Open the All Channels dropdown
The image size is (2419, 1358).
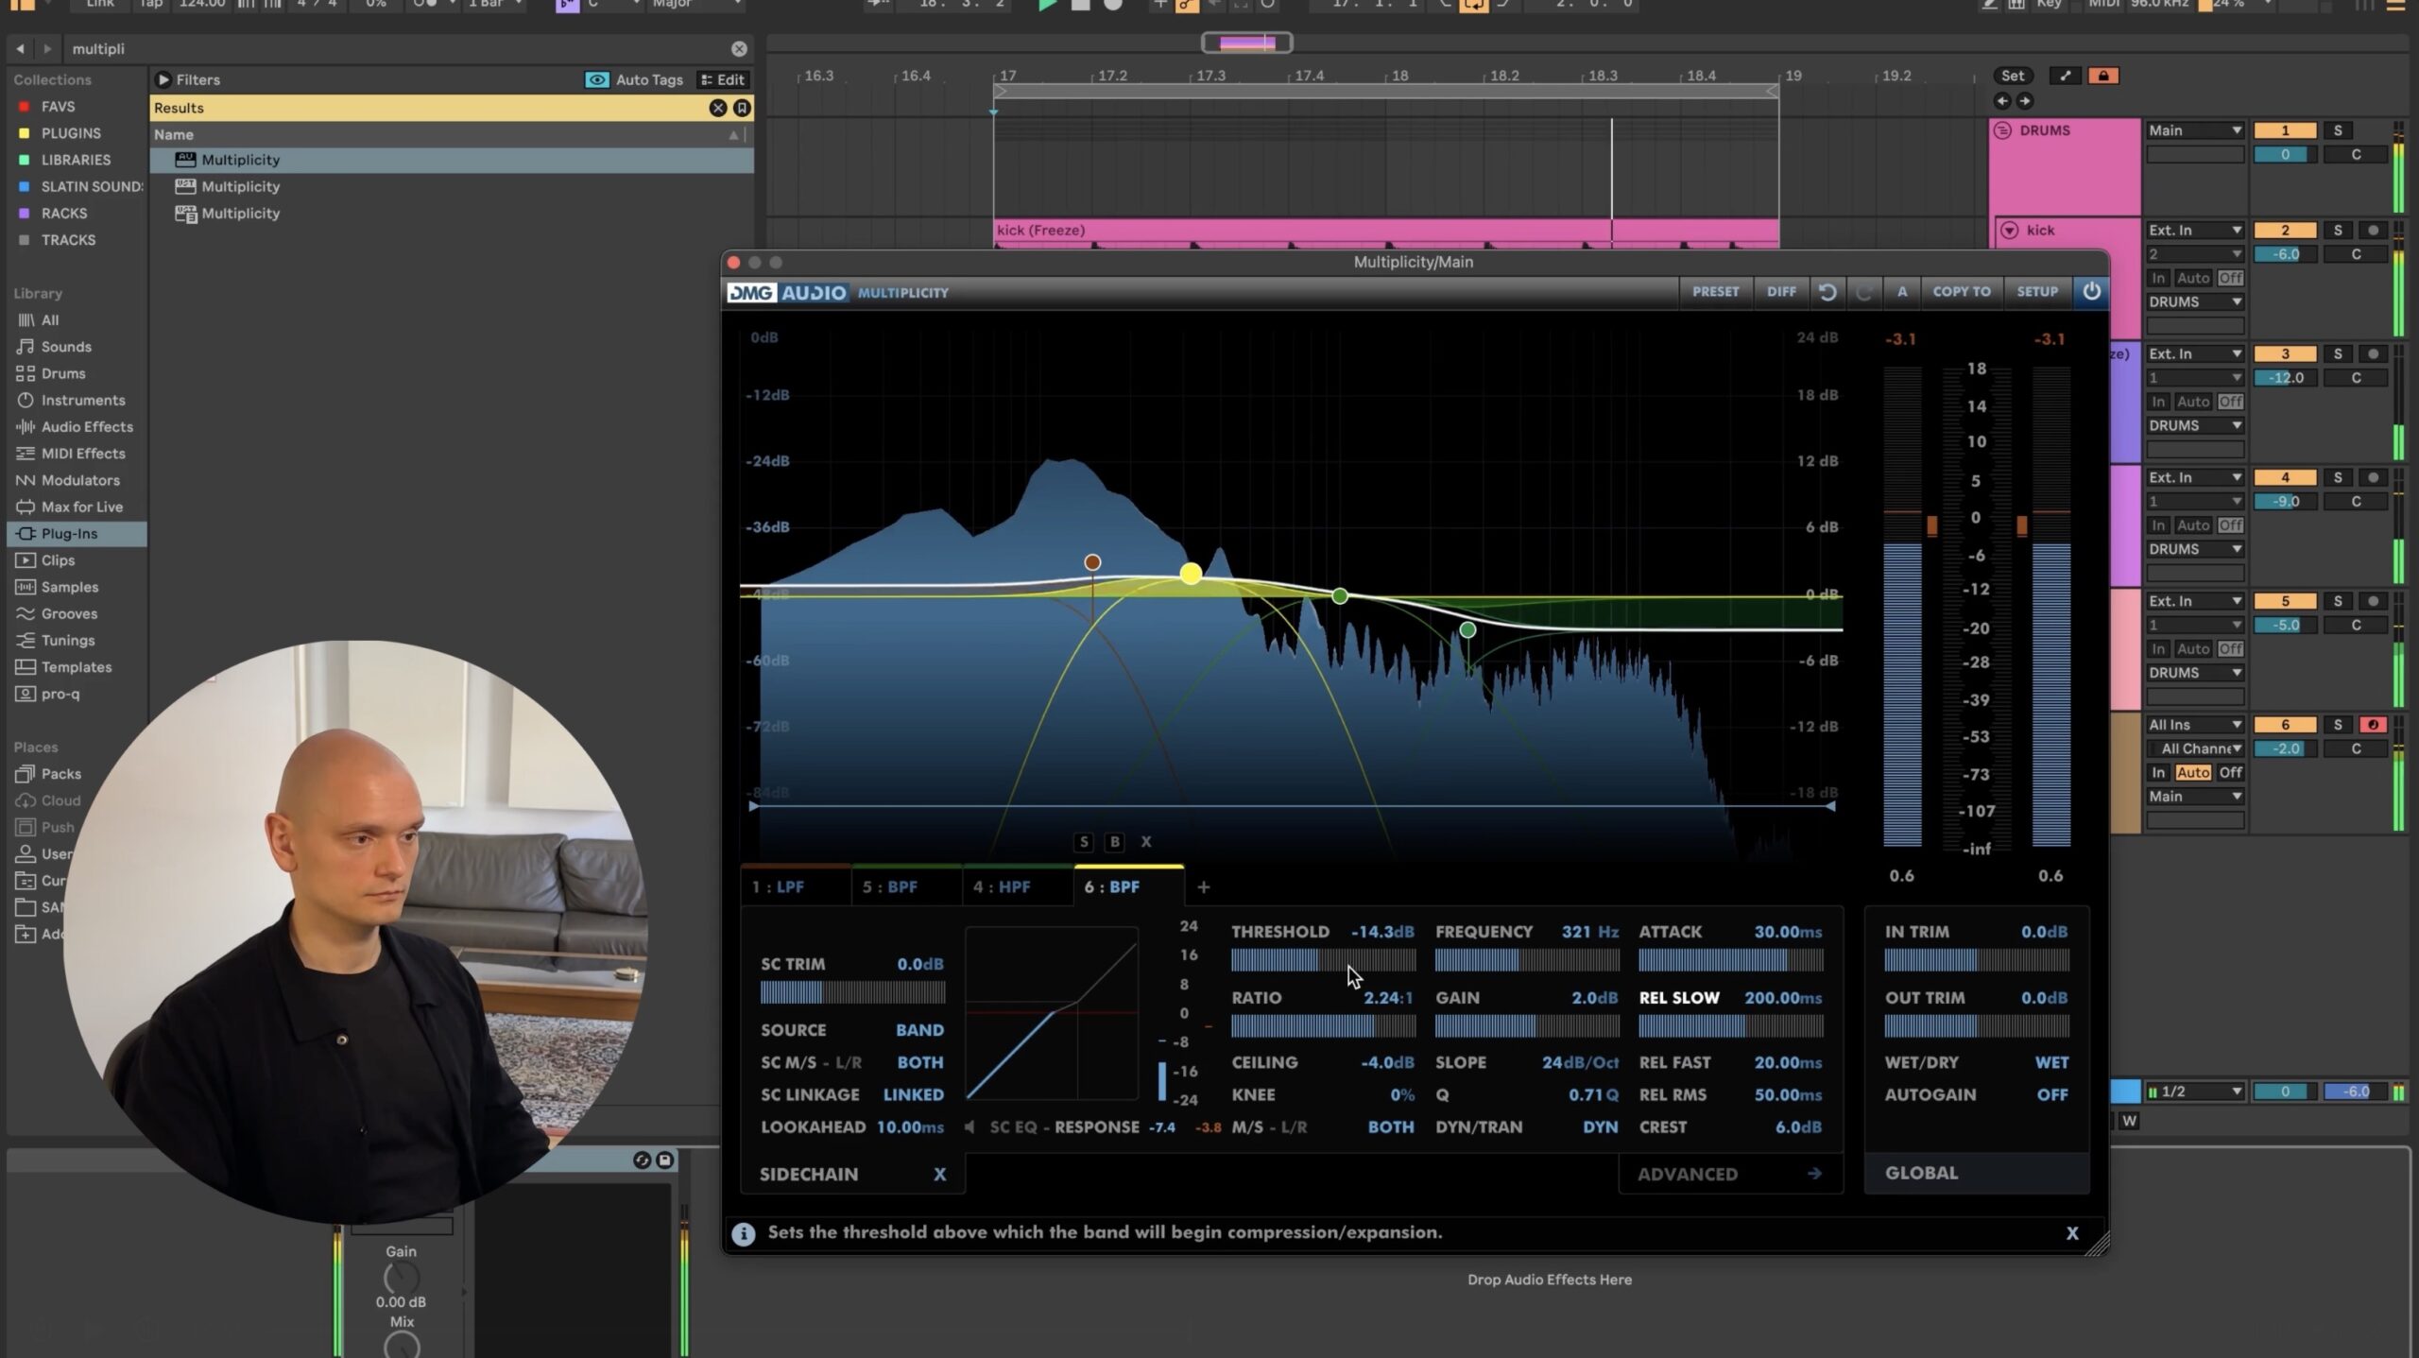click(x=2194, y=748)
